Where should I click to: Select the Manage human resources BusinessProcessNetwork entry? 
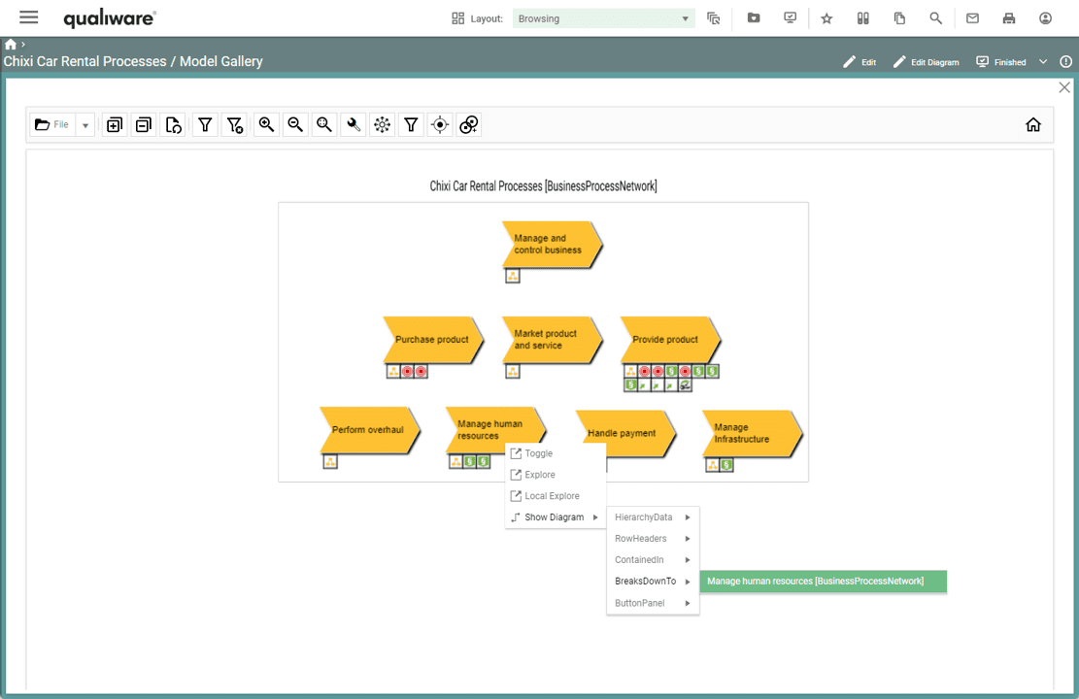point(823,581)
